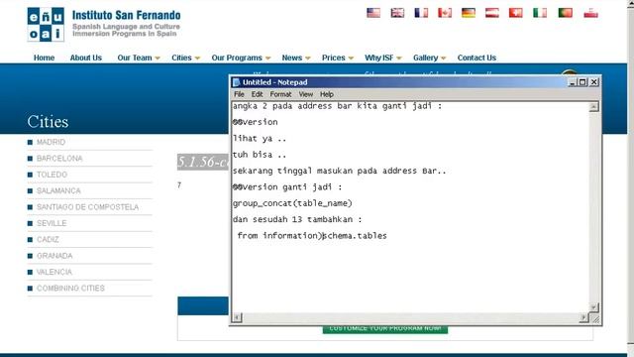634x357 pixels.
Task: Open the CADIZ city link
Action: (48, 239)
